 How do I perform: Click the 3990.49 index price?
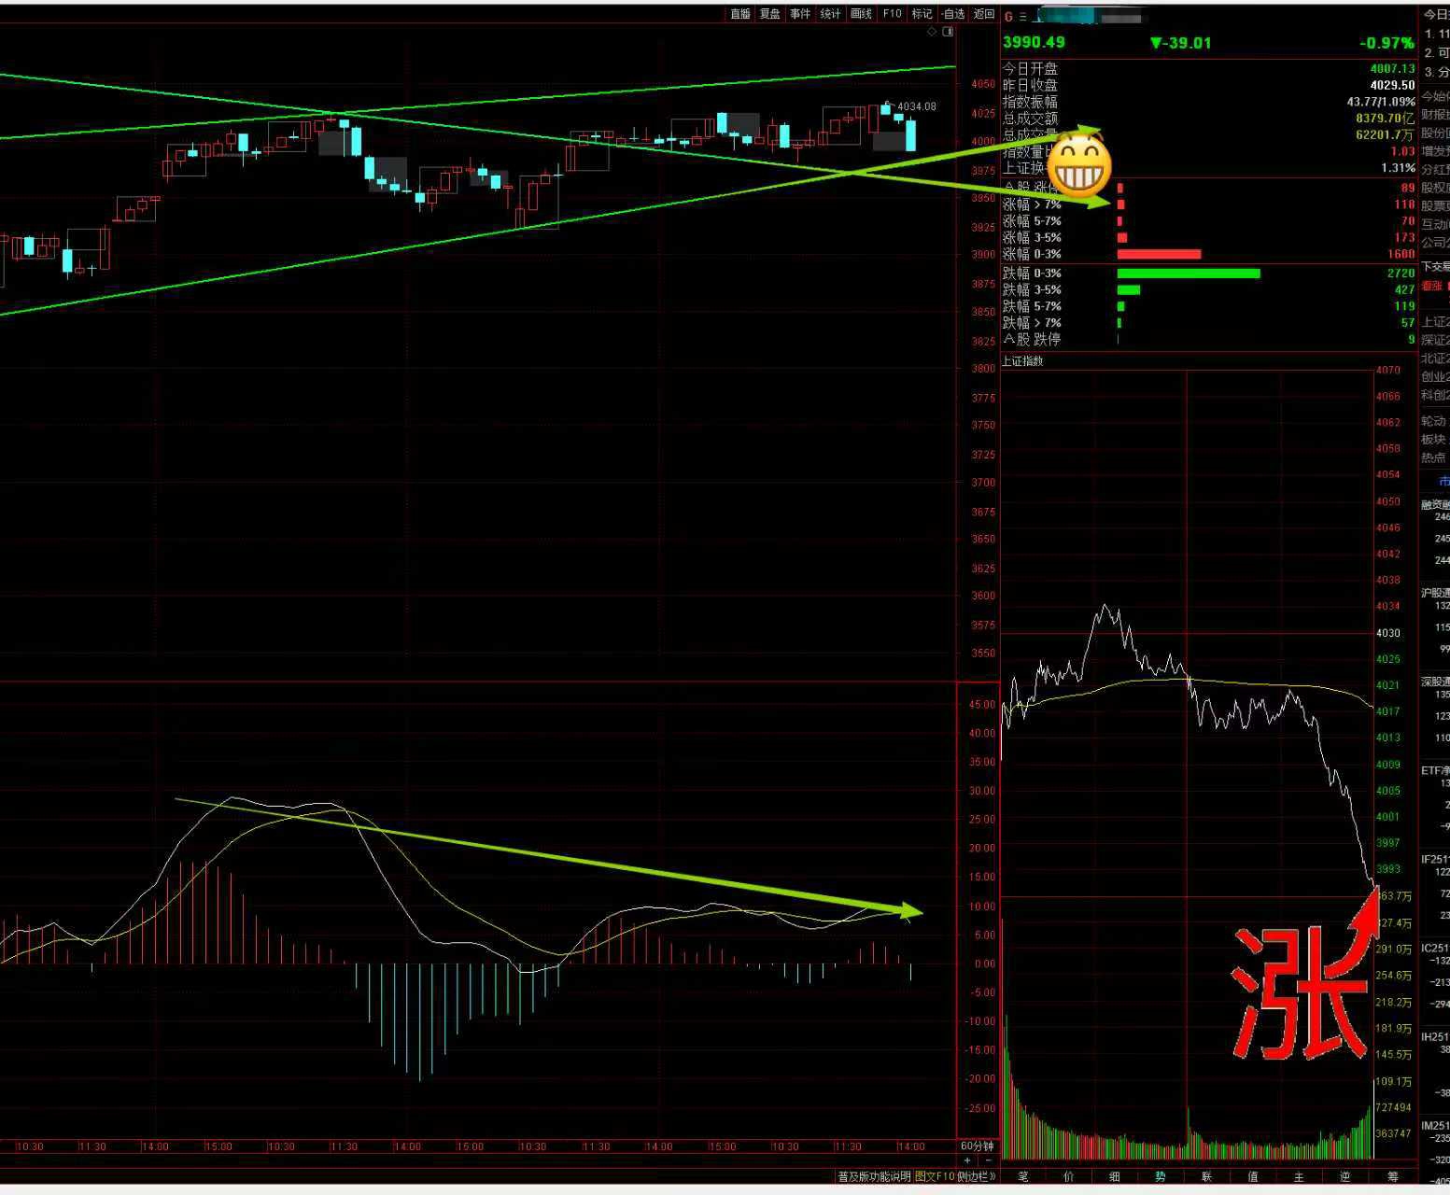tap(1034, 42)
